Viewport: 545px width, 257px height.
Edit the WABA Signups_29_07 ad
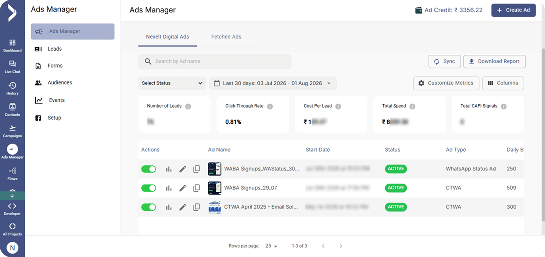pyautogui.click(x=183, y=188)
